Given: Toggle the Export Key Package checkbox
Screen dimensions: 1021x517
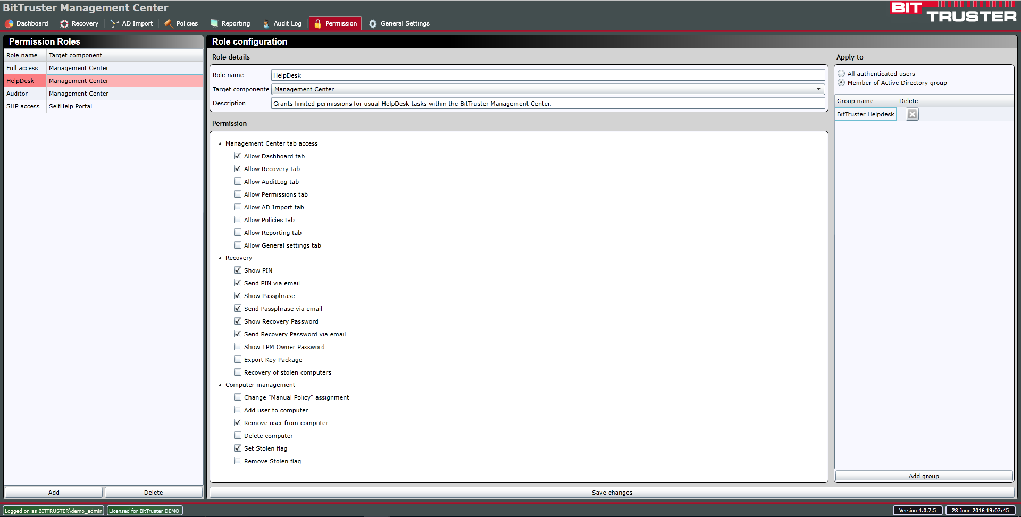Looking at the screenshot, I should point(238,360).
